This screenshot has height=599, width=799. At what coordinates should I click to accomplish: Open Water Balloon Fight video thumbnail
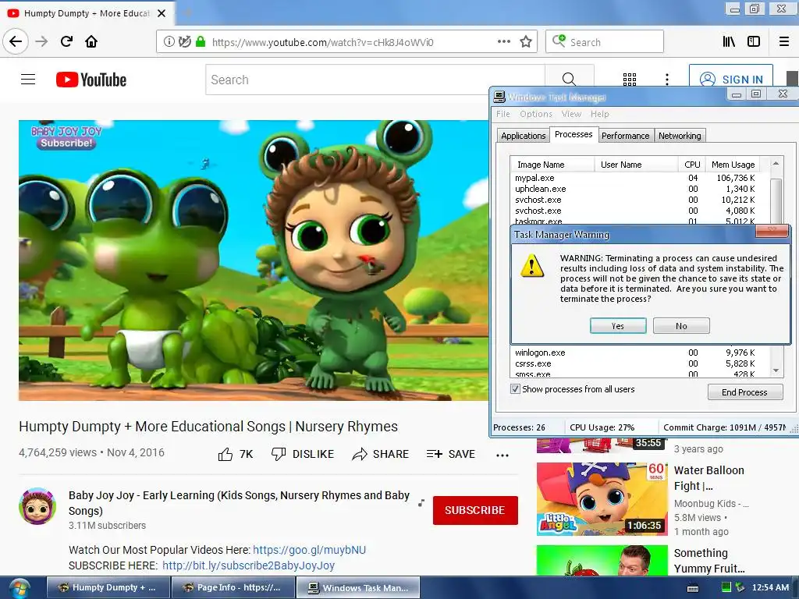click(x=602, y=498)
